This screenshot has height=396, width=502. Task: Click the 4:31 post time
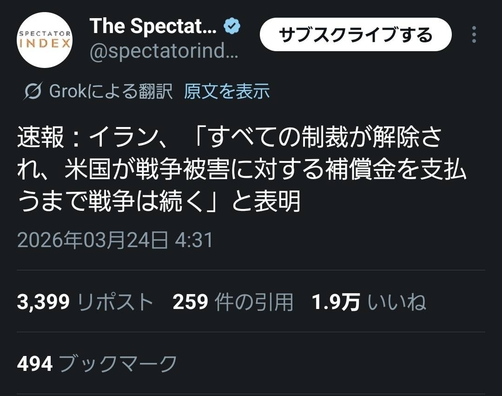(x=194, y=240)
